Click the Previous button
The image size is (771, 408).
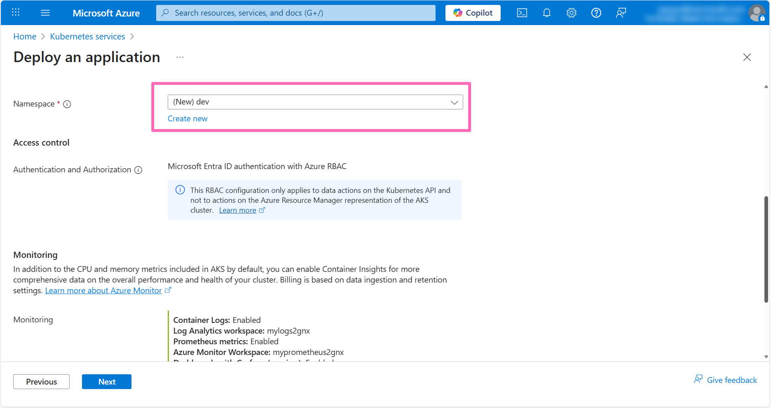(x=41, y=382)
